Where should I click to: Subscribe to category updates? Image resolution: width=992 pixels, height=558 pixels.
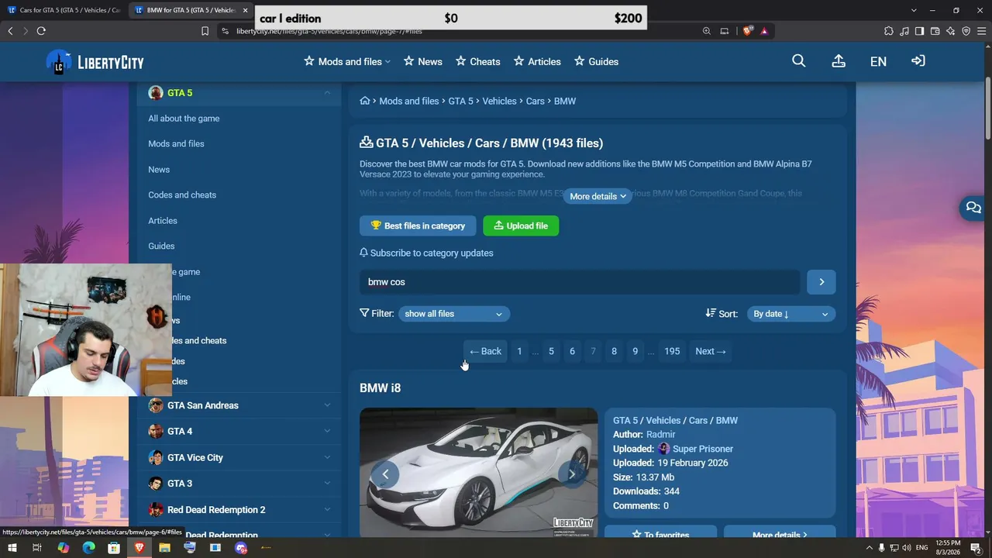pyautogui.click(x=426, y=253)
